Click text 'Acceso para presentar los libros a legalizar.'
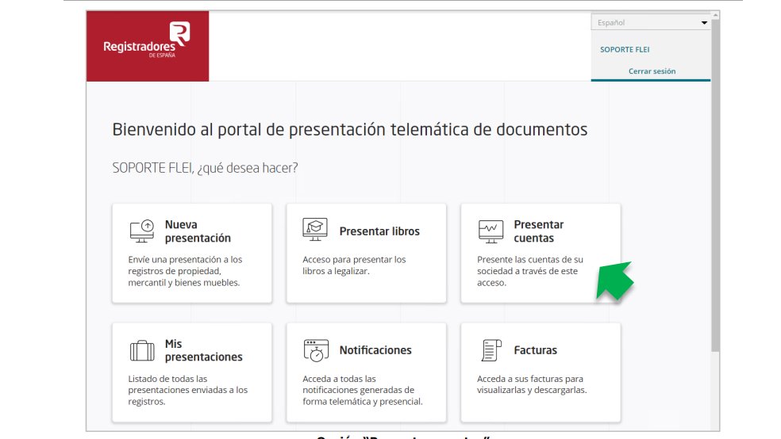781x439 pixels. coord(354,265)
